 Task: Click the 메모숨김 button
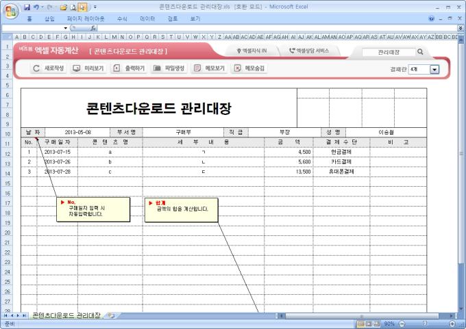(249, 68)
